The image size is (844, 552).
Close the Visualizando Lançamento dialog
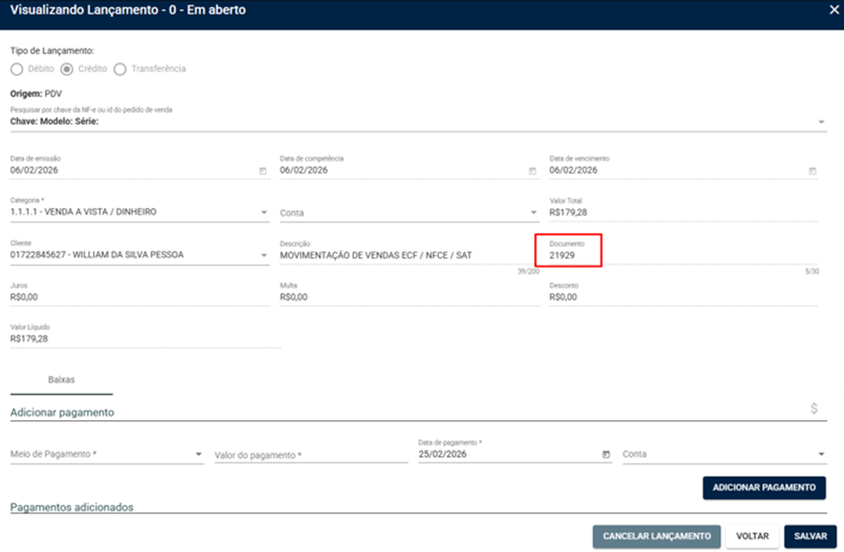834,10
